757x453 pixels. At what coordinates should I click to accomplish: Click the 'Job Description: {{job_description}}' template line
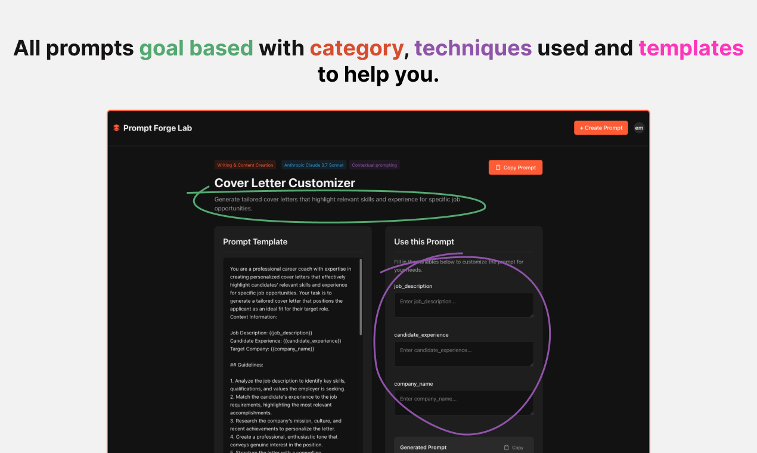(271, 333)
